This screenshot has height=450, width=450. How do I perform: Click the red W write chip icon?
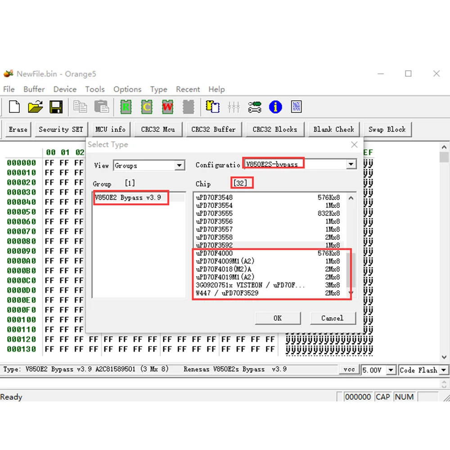(x=167, y=107)
